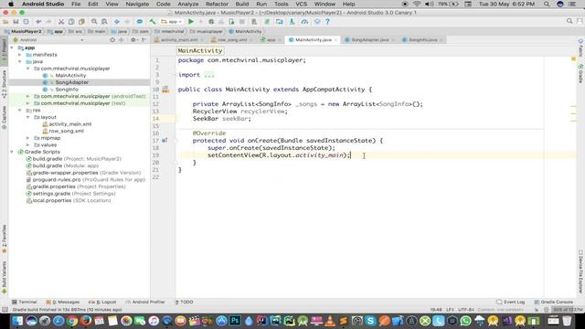Image resolution: width=585 pixels, height=329 pixels.
Task: Open VLC cone icon in Dock
Action: 330,321
